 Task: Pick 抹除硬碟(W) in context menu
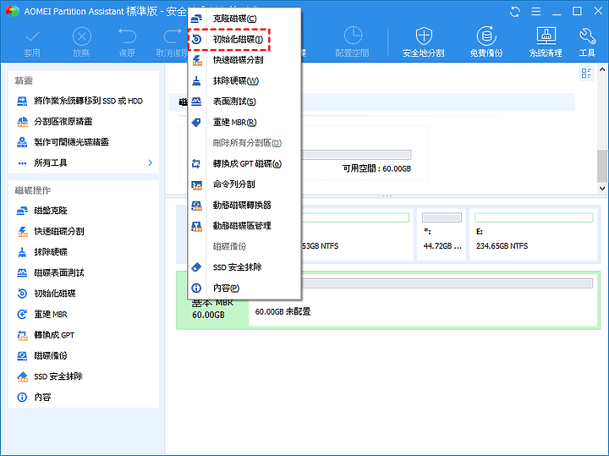pyautogui.click(x=244, y=80)
